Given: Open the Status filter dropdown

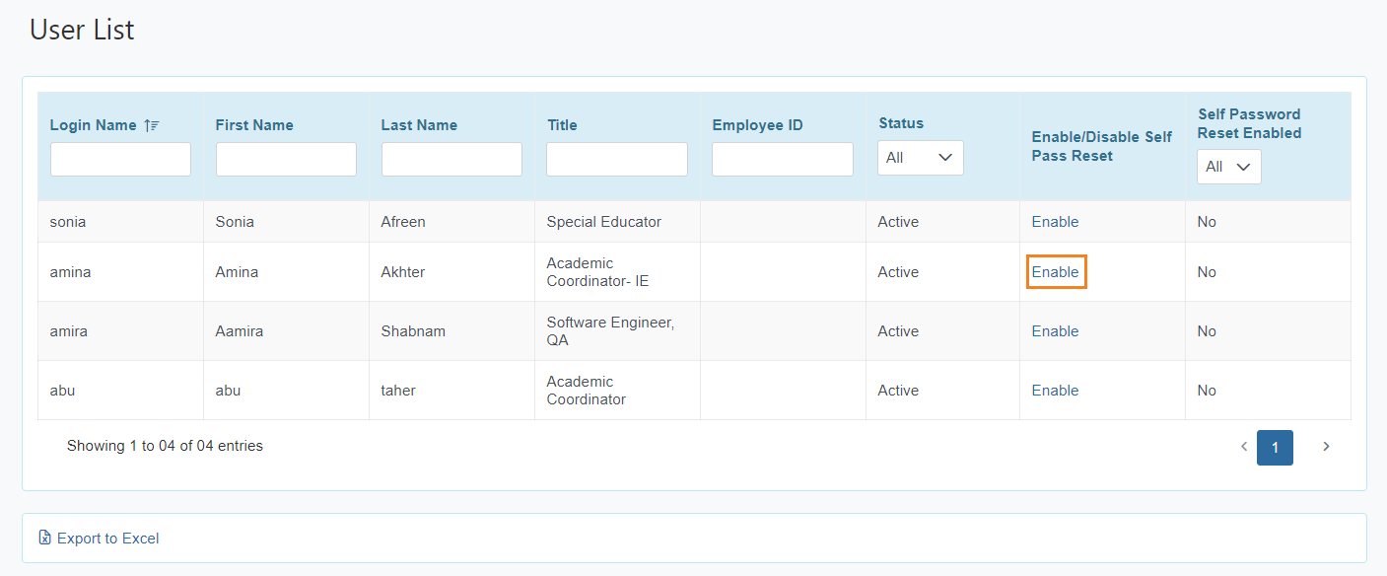Looking at the screenshot, I should point(920,158).
